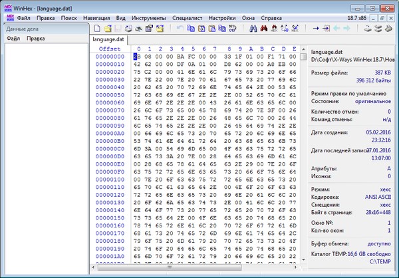399x278 pixels.
Task: Select the language.dat tab
Action: 110,40
